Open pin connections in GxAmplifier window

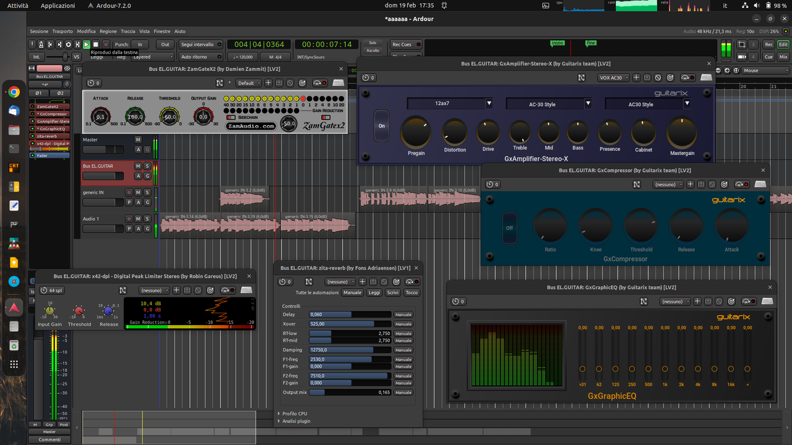click(x=582, y=78)
